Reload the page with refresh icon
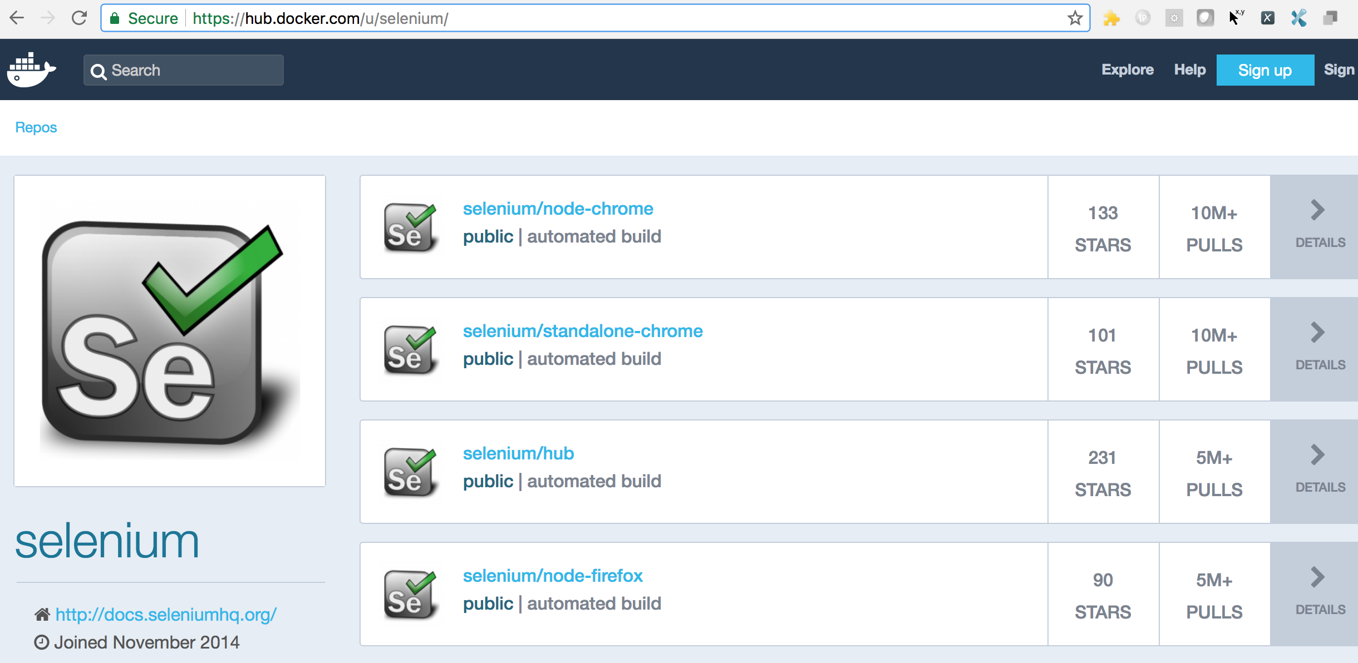 pos(80,18)
